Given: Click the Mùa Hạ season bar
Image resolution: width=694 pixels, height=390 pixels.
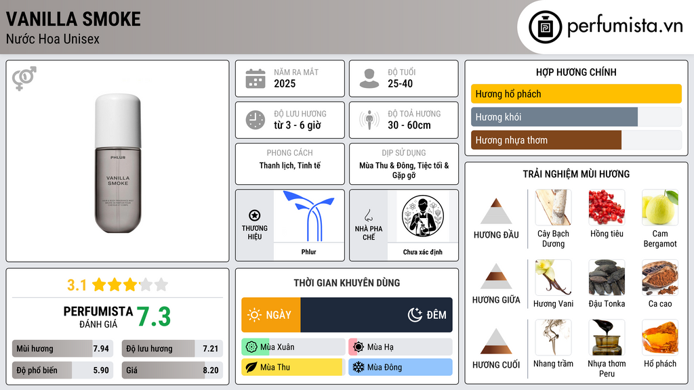Looking at the screenshot, I should [401, 347].
